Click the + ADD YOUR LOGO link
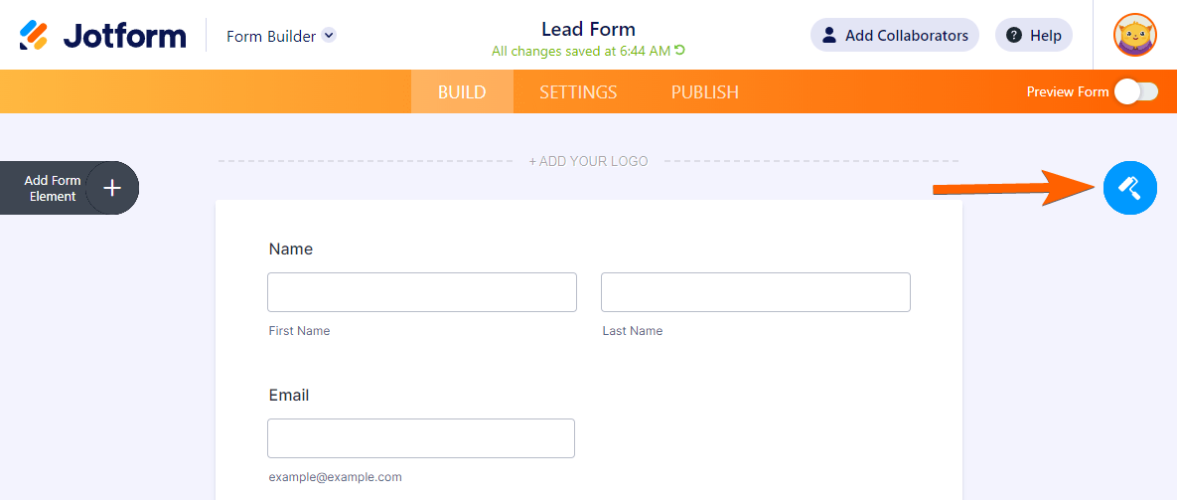1177x500 pixels. (x=588, y=161)
